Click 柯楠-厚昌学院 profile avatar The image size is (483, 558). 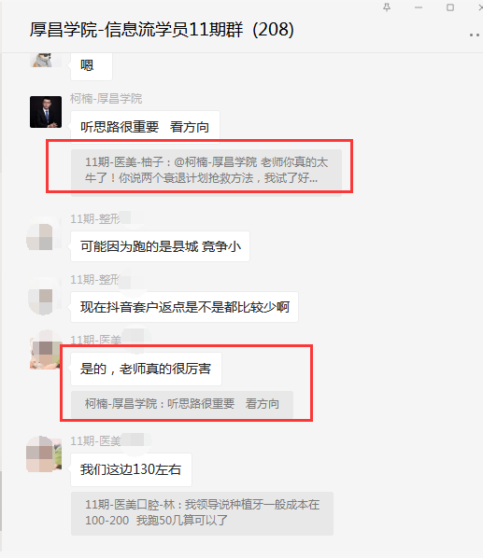click(x=46, y=112)
